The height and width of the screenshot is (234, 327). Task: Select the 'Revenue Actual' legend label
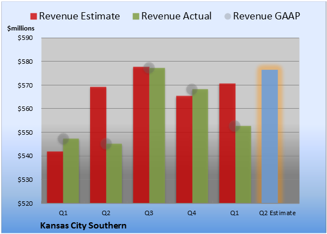176,16
